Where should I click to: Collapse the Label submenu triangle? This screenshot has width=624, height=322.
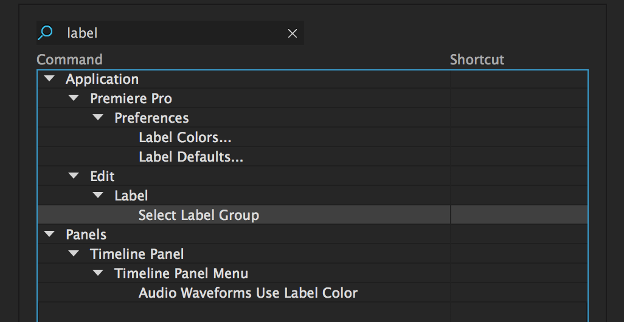click(x=98, y=195)
